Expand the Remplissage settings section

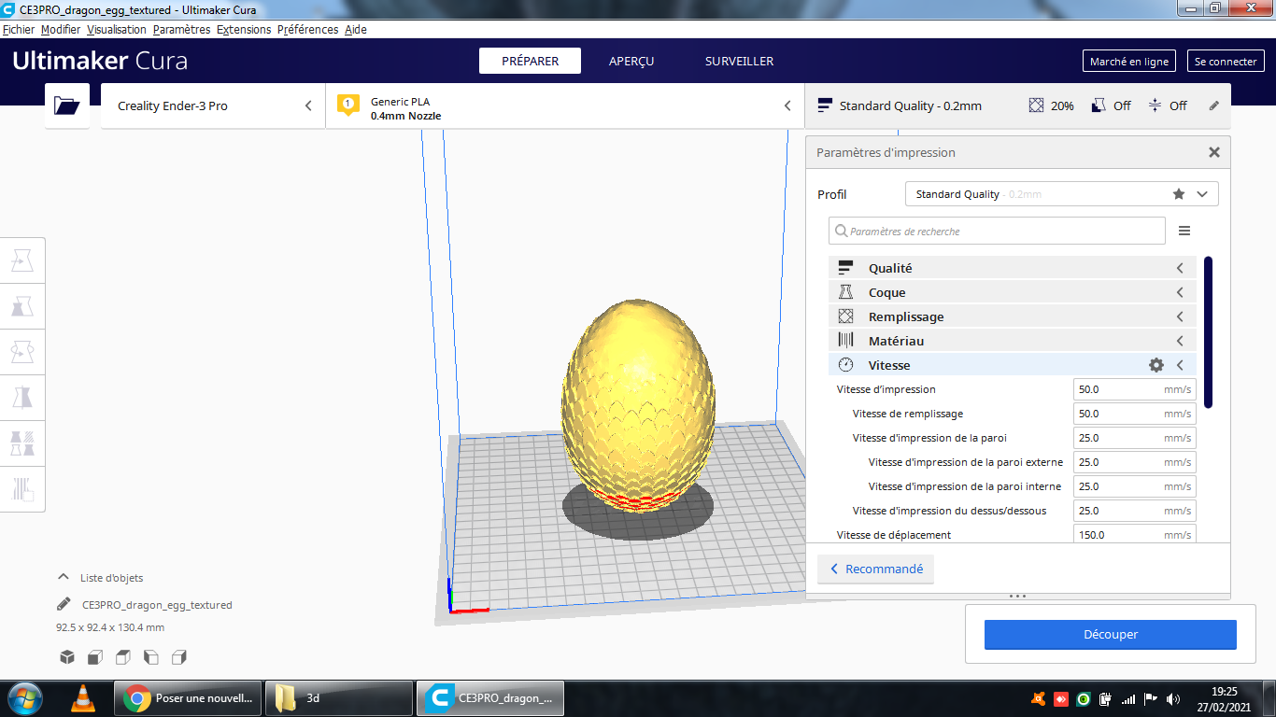click(1013, 316)
